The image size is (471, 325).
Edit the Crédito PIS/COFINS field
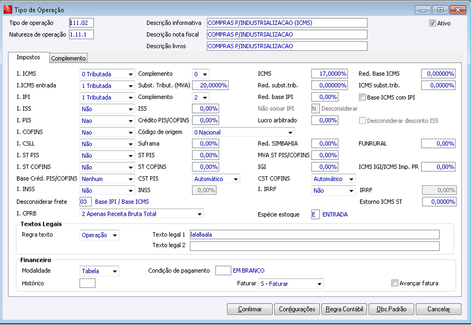(x=206, y=120)
